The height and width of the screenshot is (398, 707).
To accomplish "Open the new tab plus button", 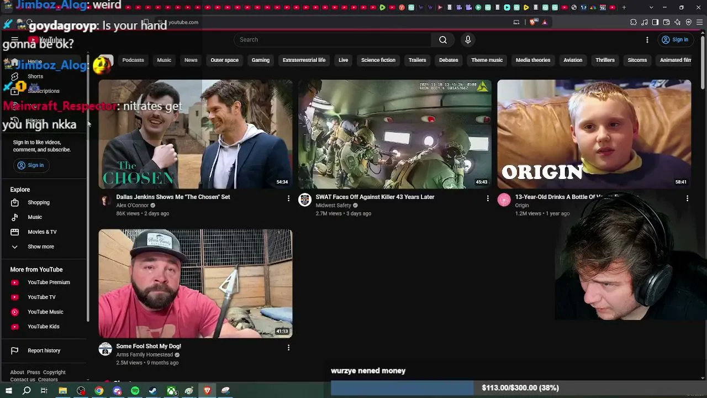I will coord(624,7).
